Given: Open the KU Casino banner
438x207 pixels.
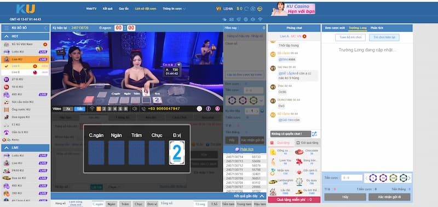Looking at the screenshot, I should point(293,9).
